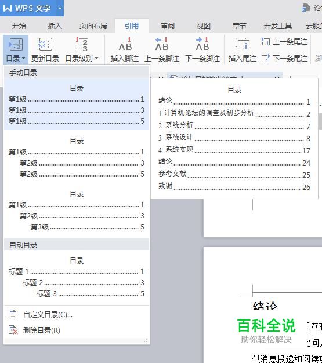Image resolution: width=322 pixels, height=363 pixels.
Task: Click the 结论 contents entry
Action: coord(234,162)
